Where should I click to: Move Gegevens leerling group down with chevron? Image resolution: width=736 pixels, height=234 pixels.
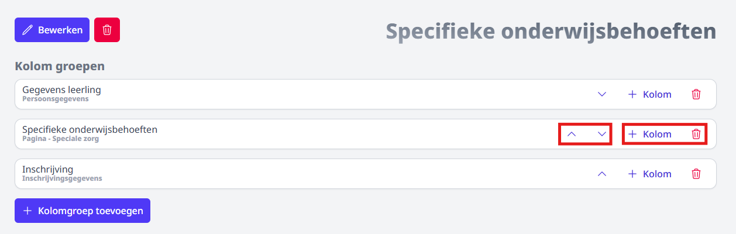[x=602, y=94]
